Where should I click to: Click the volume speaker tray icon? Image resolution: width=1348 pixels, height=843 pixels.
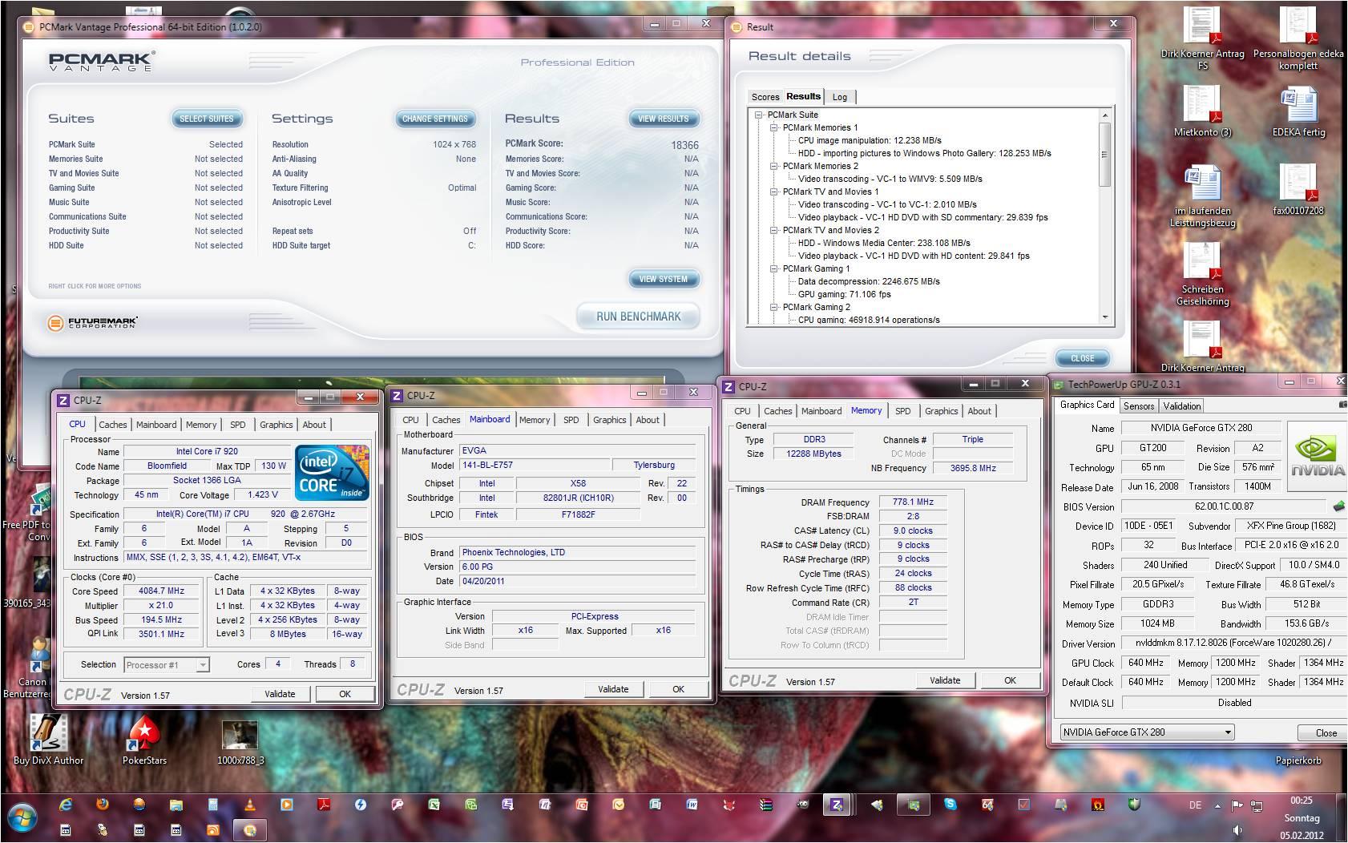[x=1237, y=830]
